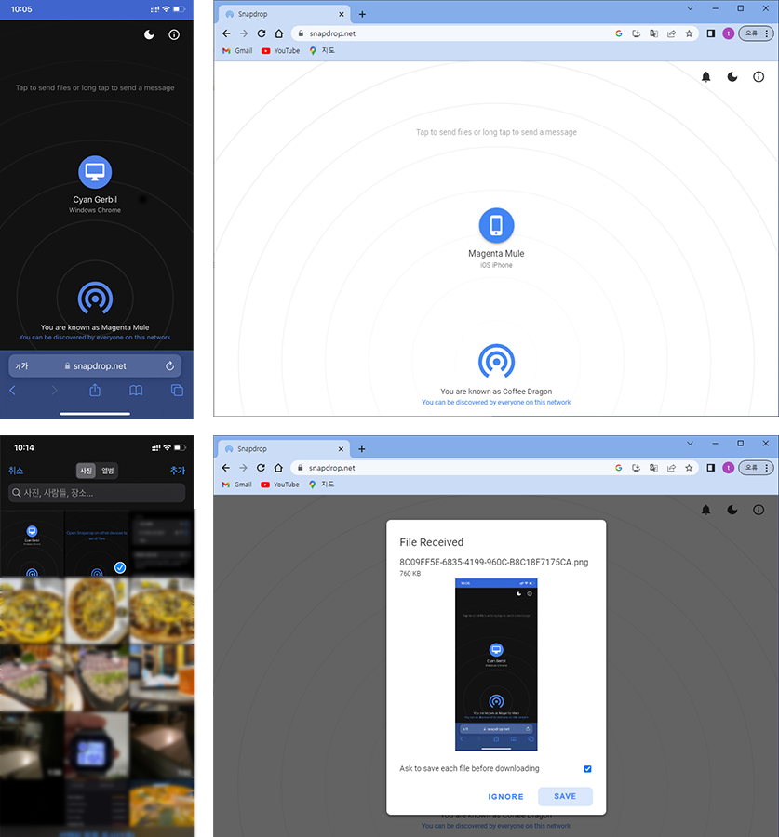Image resolution: width=779 pixels, height=837 pixels.
Task: Expand tab search chevron in Magenta Mule browser window
Action: (x=691, y=8)
